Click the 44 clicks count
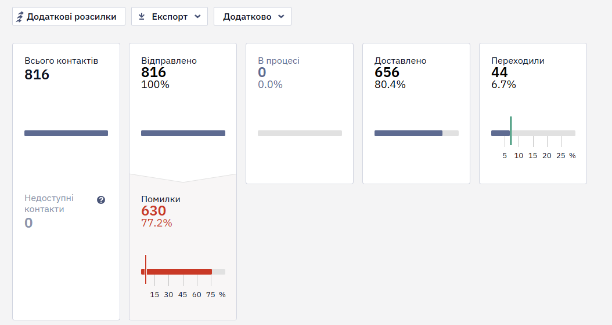Image resolution: width=612 pixels, height=325 pixels. 499,72
